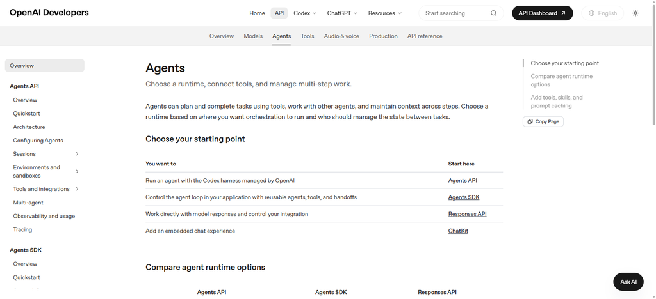Click the 'You want to' column header
This screenshot has height=299, width=656.
click(161, 164)
